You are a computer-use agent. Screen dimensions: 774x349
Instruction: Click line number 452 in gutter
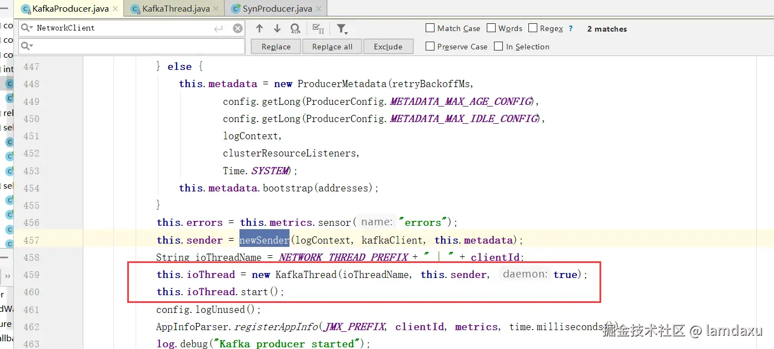pyautogui.click(x=31, y=153)
